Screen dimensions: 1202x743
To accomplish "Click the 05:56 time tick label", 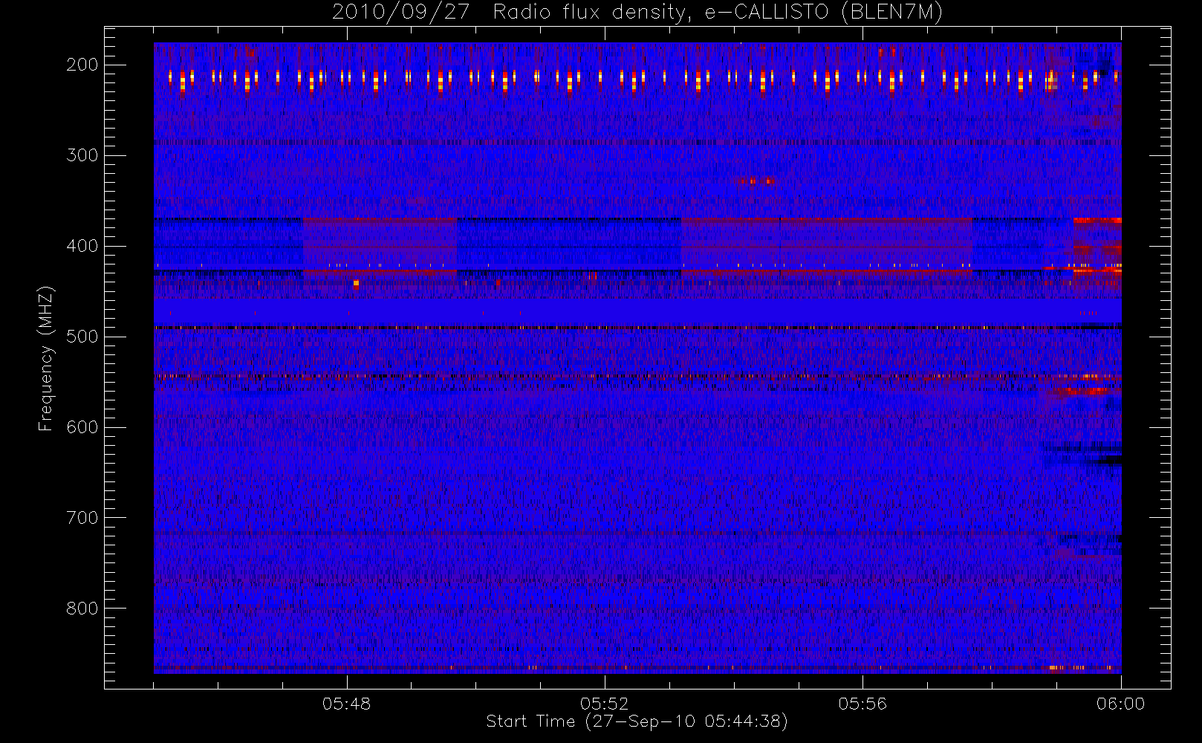I will 862,704.
